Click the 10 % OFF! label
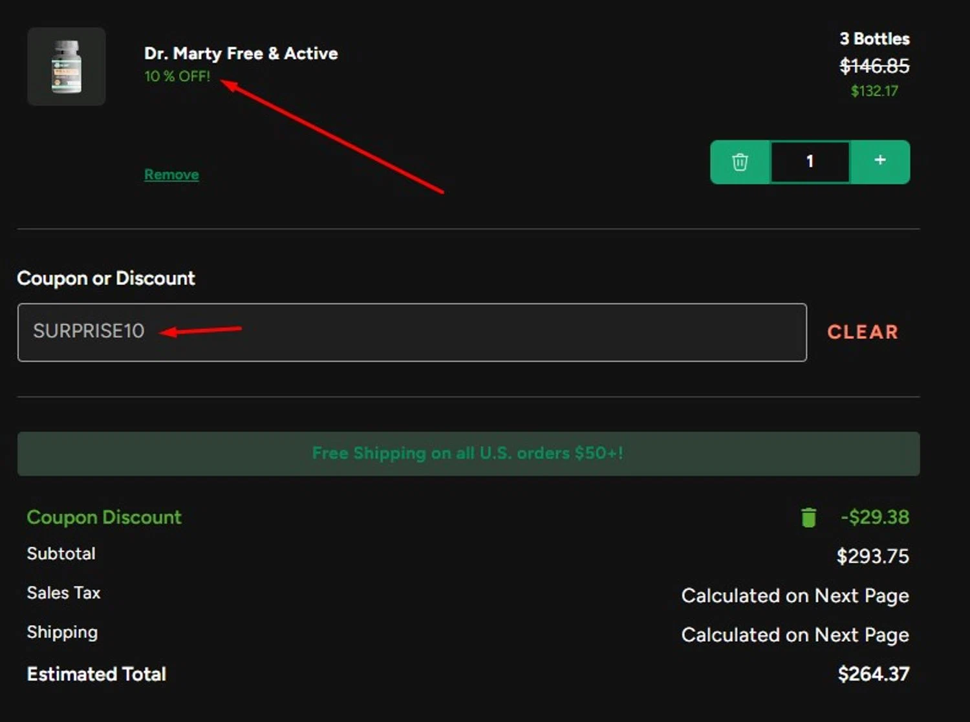This screenshot has width=970, height=722. pos(177,76)
